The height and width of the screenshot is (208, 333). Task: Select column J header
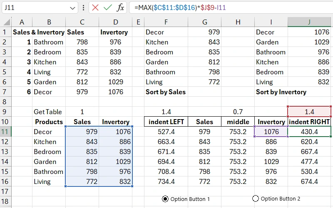(x=309, y=22)
